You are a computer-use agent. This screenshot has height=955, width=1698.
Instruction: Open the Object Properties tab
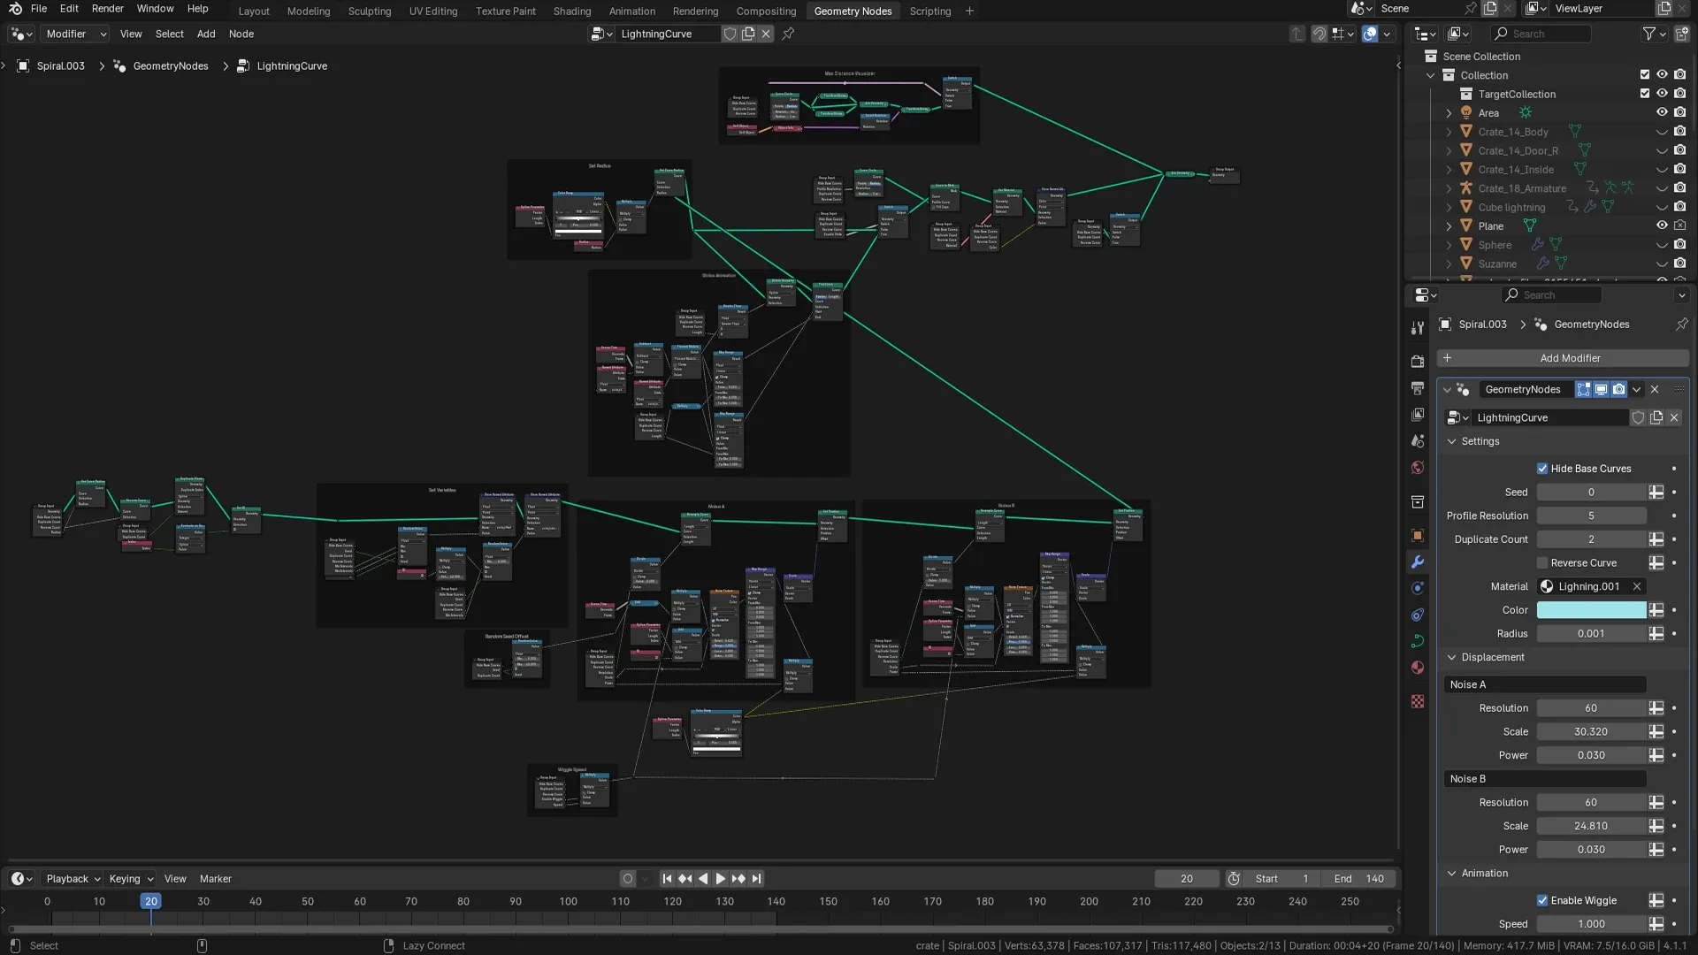click(x=1418, y=535)
